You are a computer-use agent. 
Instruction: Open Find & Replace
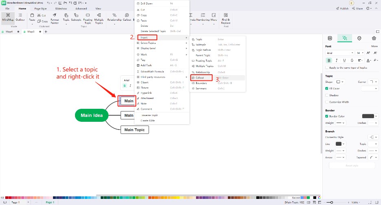(226, 19)
